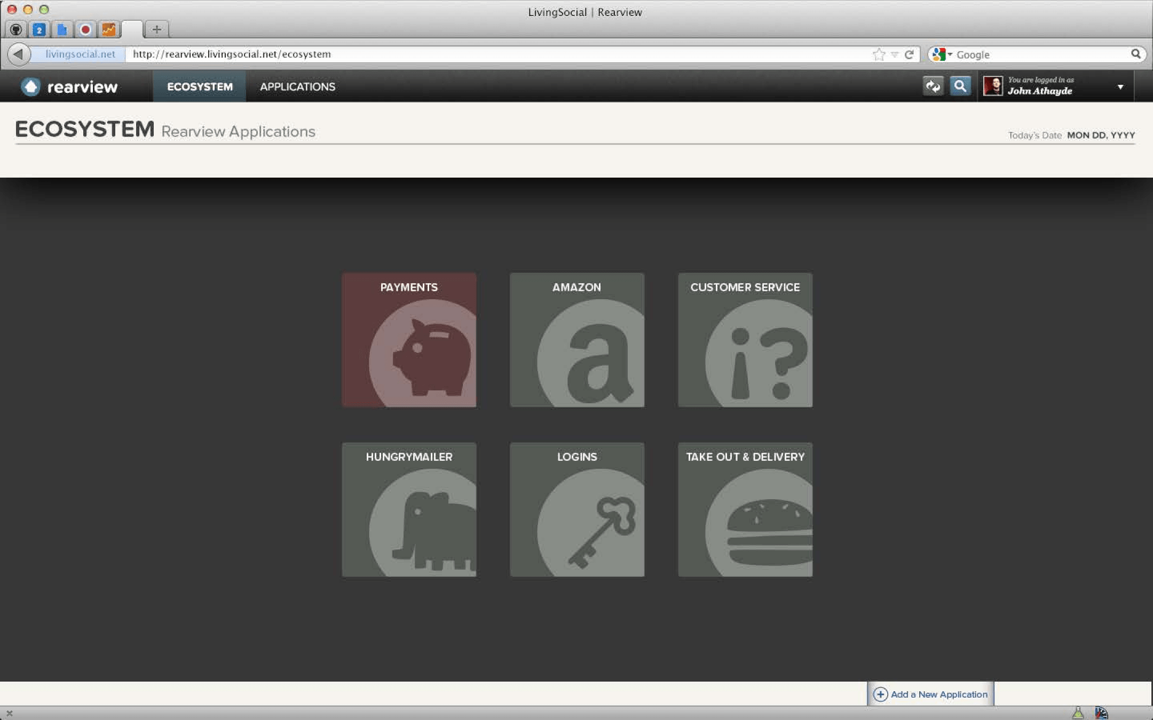Click the livingsocial.net site identity button
This screenshot has width=1153, height=720.
[x=80, y=54]
